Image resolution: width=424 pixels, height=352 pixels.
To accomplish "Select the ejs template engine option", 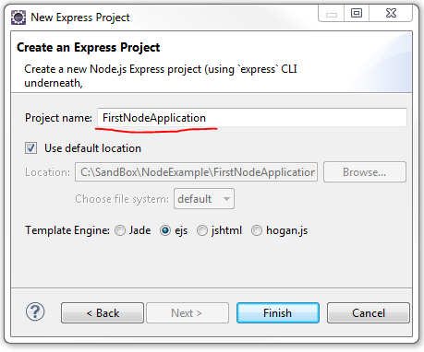I will tap(165, 230).
